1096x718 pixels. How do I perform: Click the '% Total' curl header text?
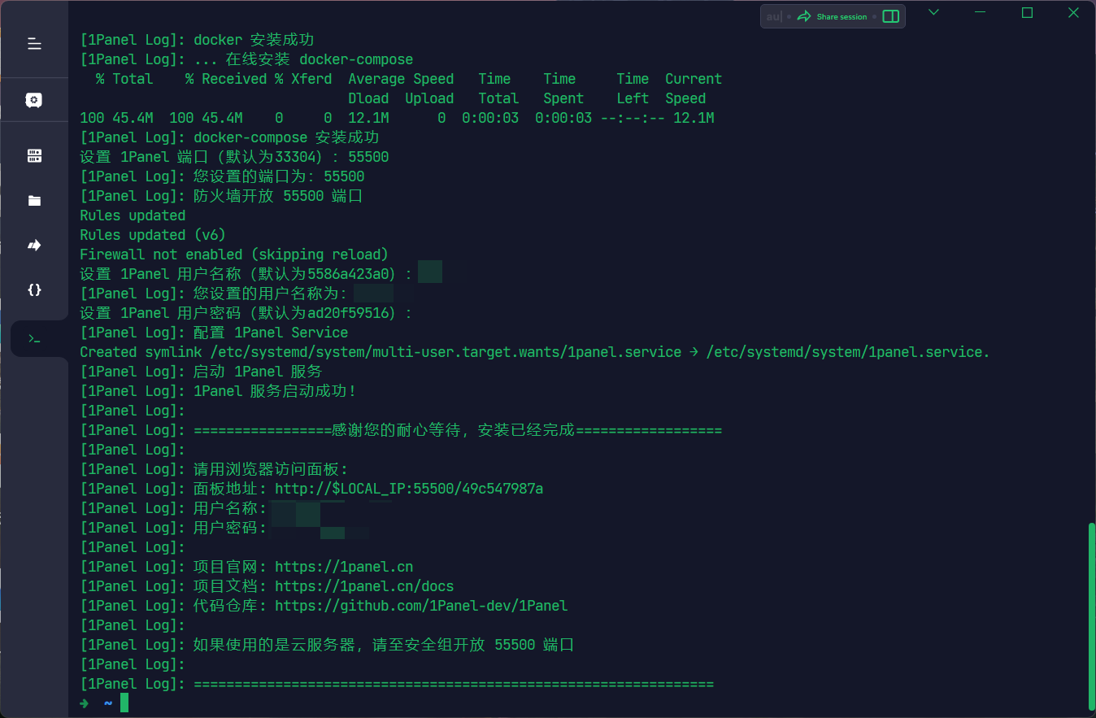tap(124, 79)
